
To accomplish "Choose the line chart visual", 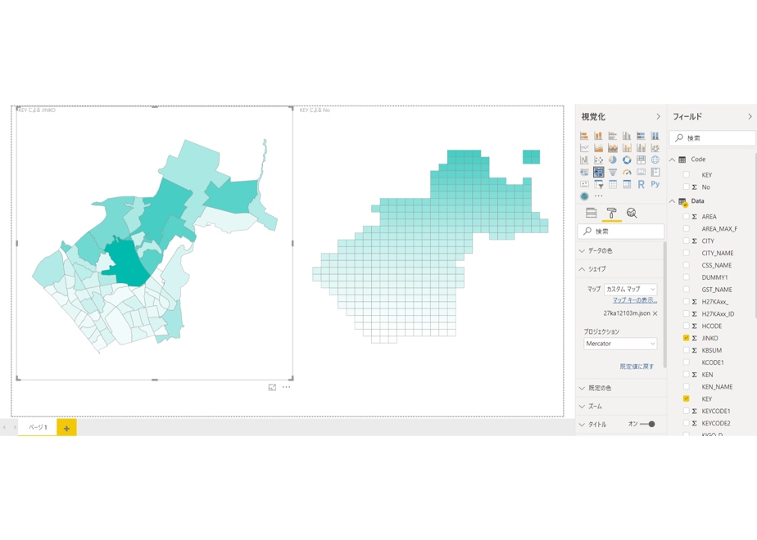I will pyautogui.click(x=584, y=148).
